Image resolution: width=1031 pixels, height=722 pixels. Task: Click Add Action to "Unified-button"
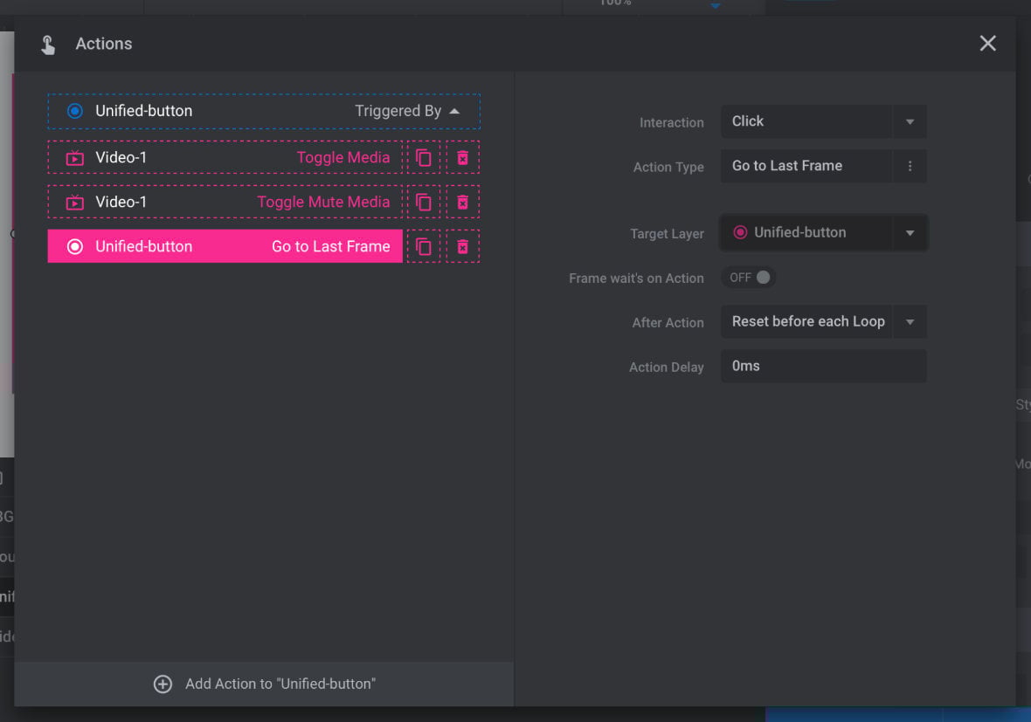coord(264,684)
